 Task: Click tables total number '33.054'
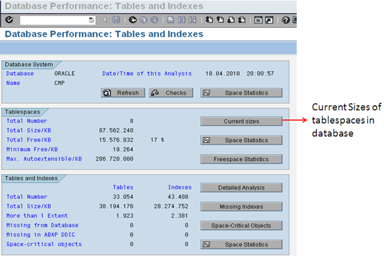point(123,197)
